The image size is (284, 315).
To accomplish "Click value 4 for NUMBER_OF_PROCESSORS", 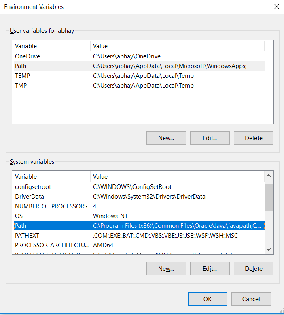I will point(95,206).
